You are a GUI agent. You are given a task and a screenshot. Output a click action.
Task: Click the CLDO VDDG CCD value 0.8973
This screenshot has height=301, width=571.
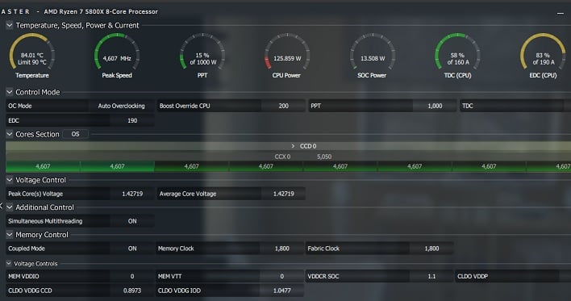(x=132, y=291)
